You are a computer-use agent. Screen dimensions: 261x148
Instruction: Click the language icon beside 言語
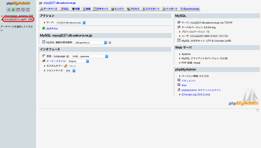coord(44,56)
